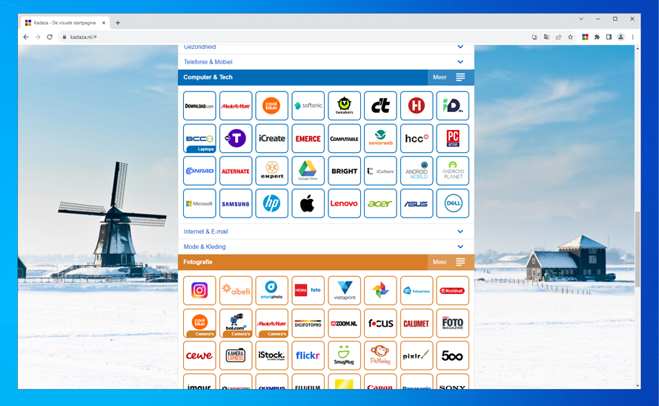659x406 pixels.
Task: Open the Google Drive tile
Action: click(x=308, y=171)
